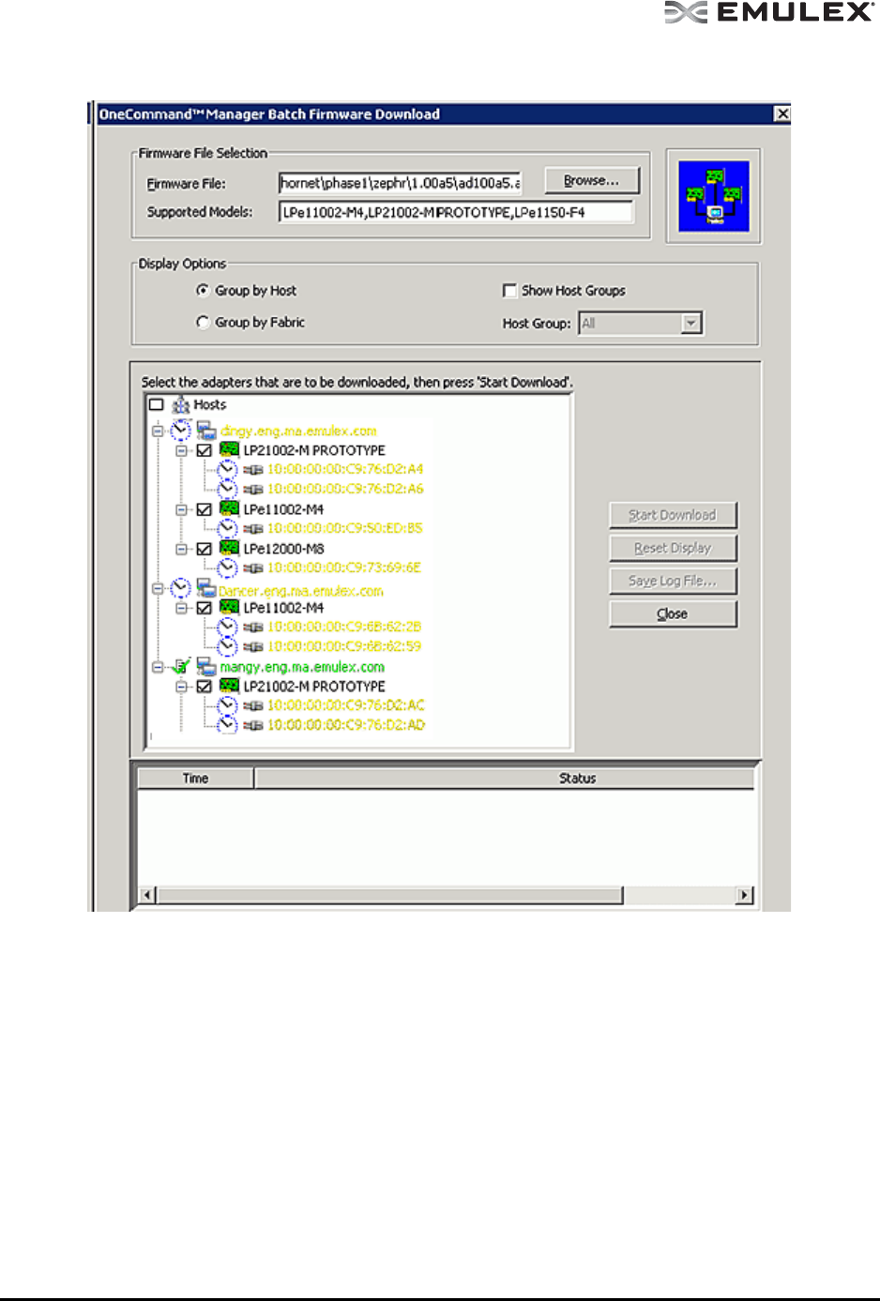Viewport: 880px width, 1301px height.
Task: Select port 10:00:00:00:C9:76:D2:AC text
Action: 346,705
